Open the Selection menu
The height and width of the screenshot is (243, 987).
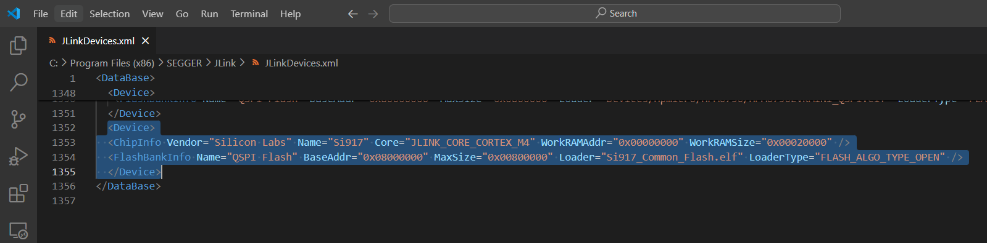109,14
